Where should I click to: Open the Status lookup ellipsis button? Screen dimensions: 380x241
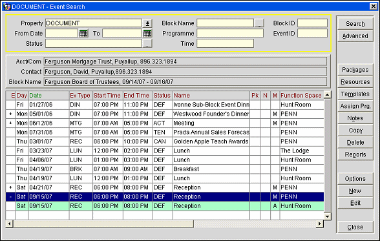(147, 43)
